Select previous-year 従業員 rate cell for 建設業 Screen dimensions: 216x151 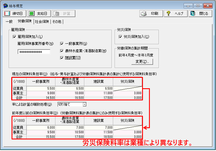tap(98, 128)
